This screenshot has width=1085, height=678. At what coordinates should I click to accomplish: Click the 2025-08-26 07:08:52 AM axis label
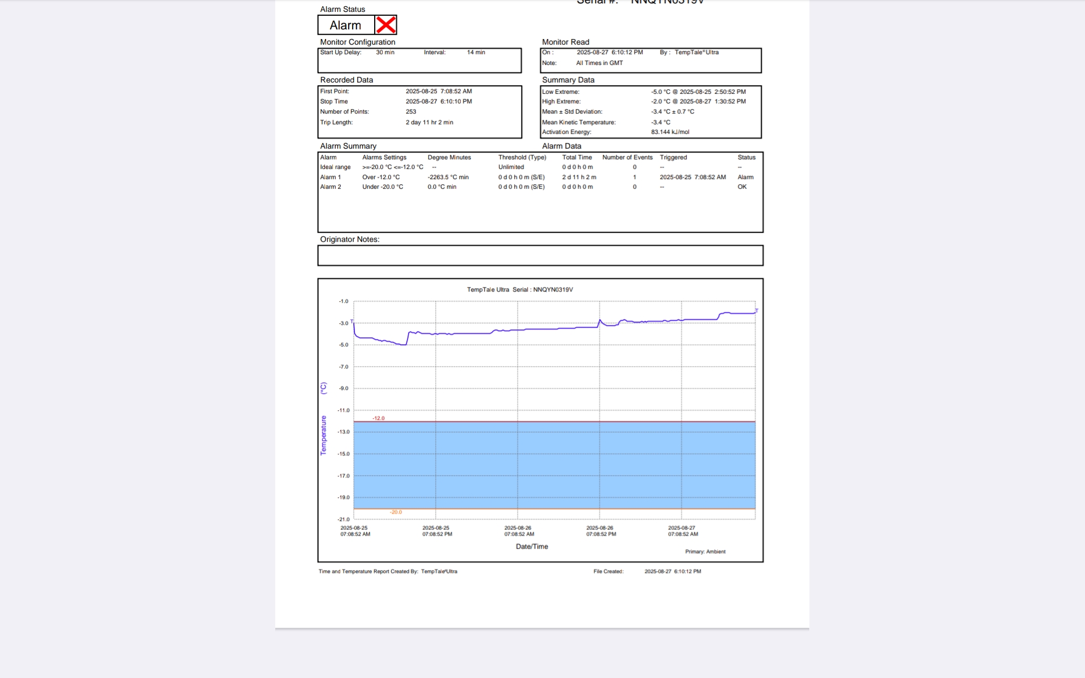[518, 531]
